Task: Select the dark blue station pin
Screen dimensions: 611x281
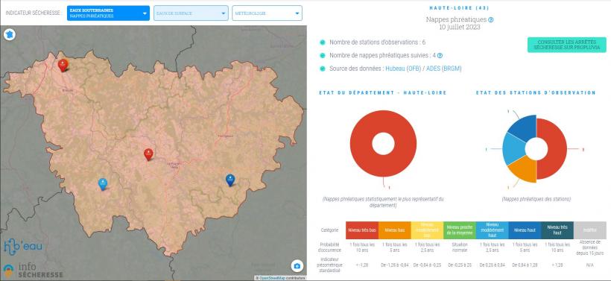Action: tap(230, 180)
